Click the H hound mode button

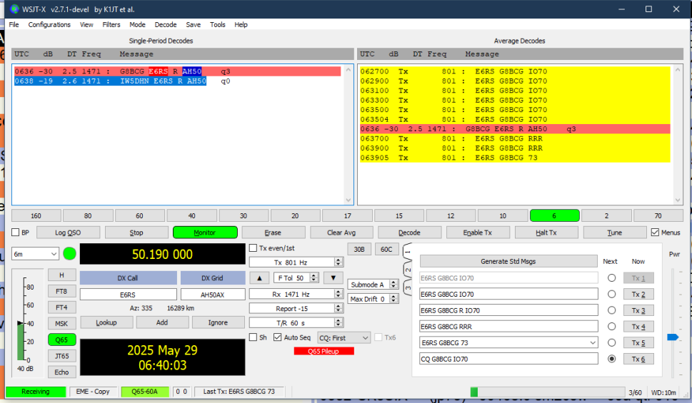[61, 275]
